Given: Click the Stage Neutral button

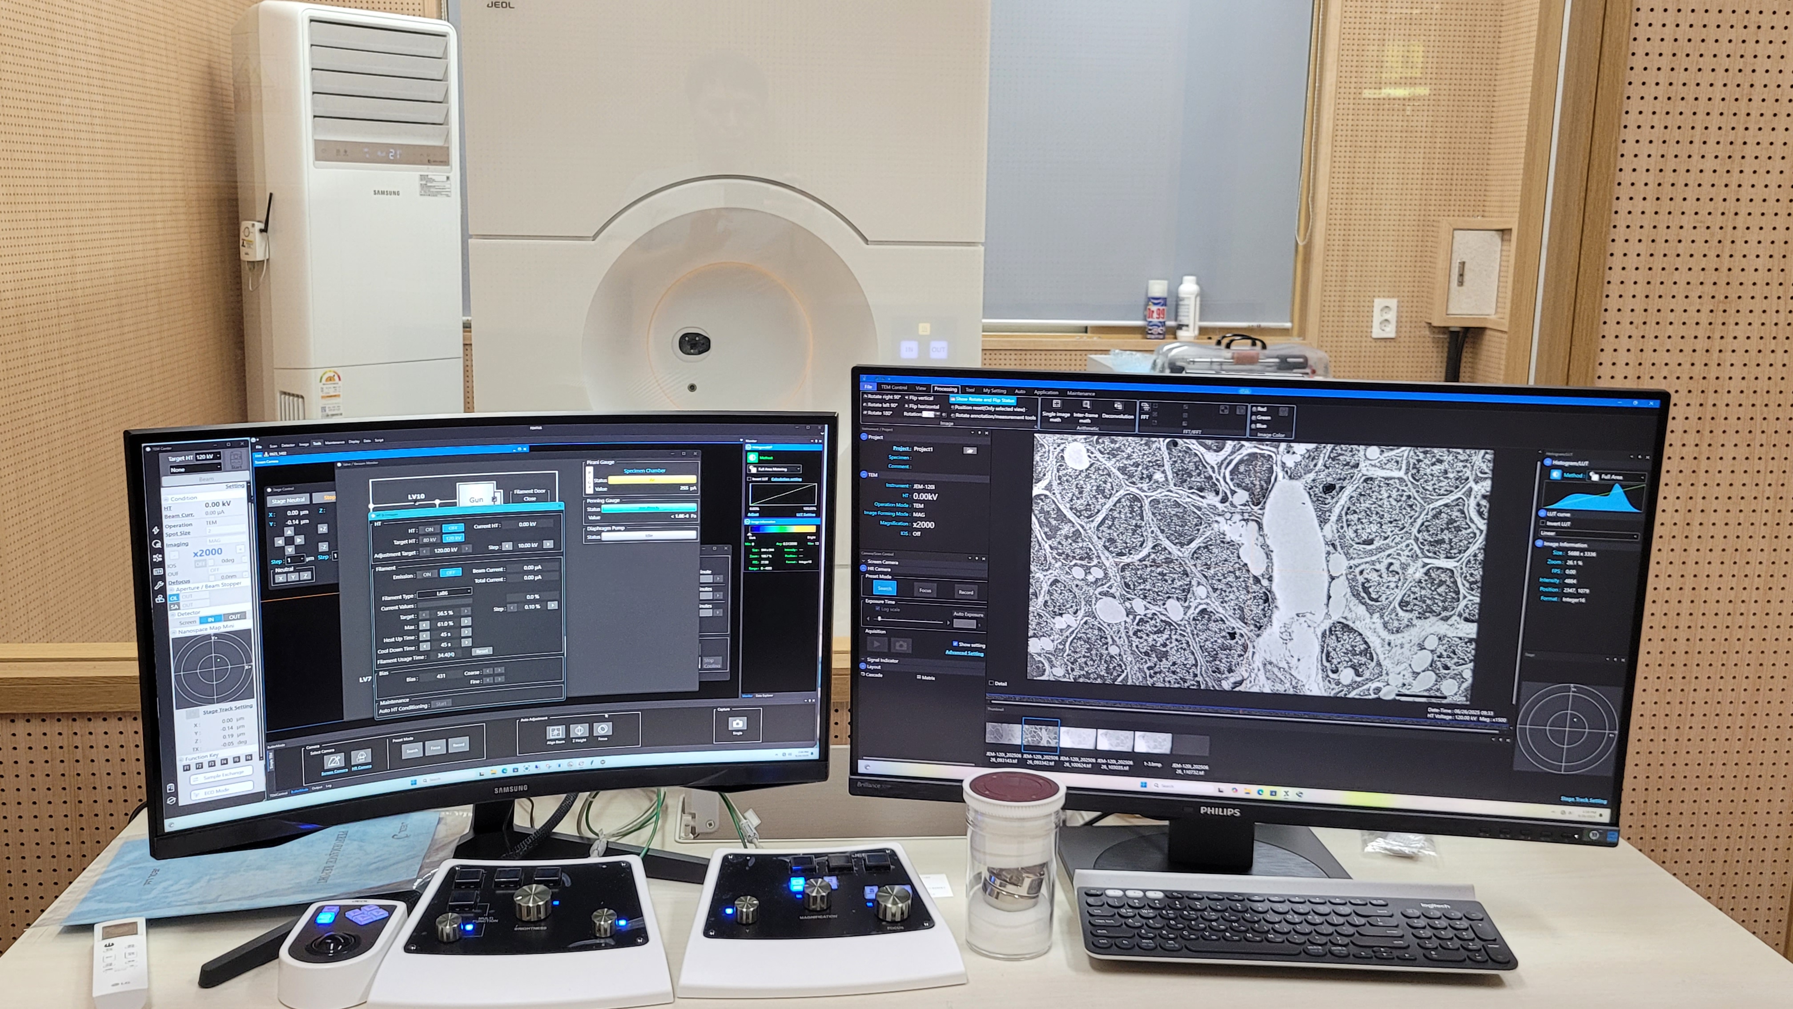Looking at the screenshot, I should point(288,500).
